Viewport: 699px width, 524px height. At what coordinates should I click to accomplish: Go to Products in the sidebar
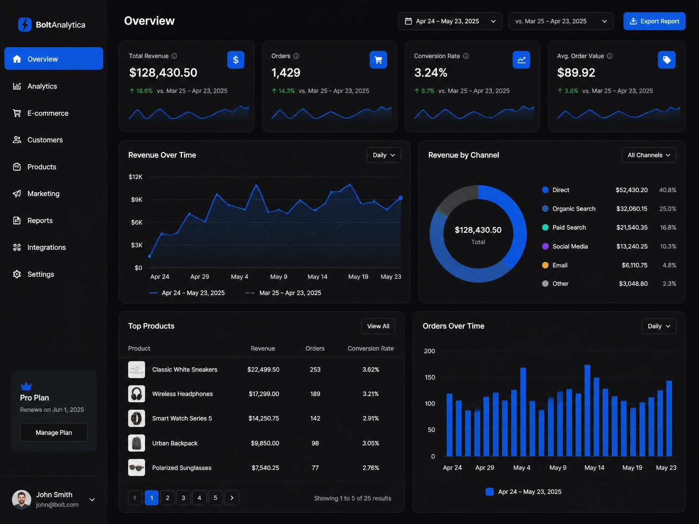54,167
